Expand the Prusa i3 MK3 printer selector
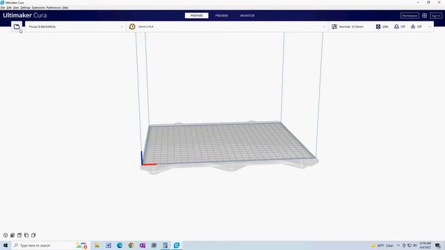This screenshot has height=250, width=445. [76, 26]
